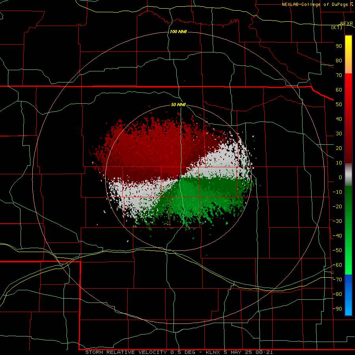This screenshot has height=355, width=355.
Task: Click the positive 80 value on the velocity scale
Action: [339, 61]
